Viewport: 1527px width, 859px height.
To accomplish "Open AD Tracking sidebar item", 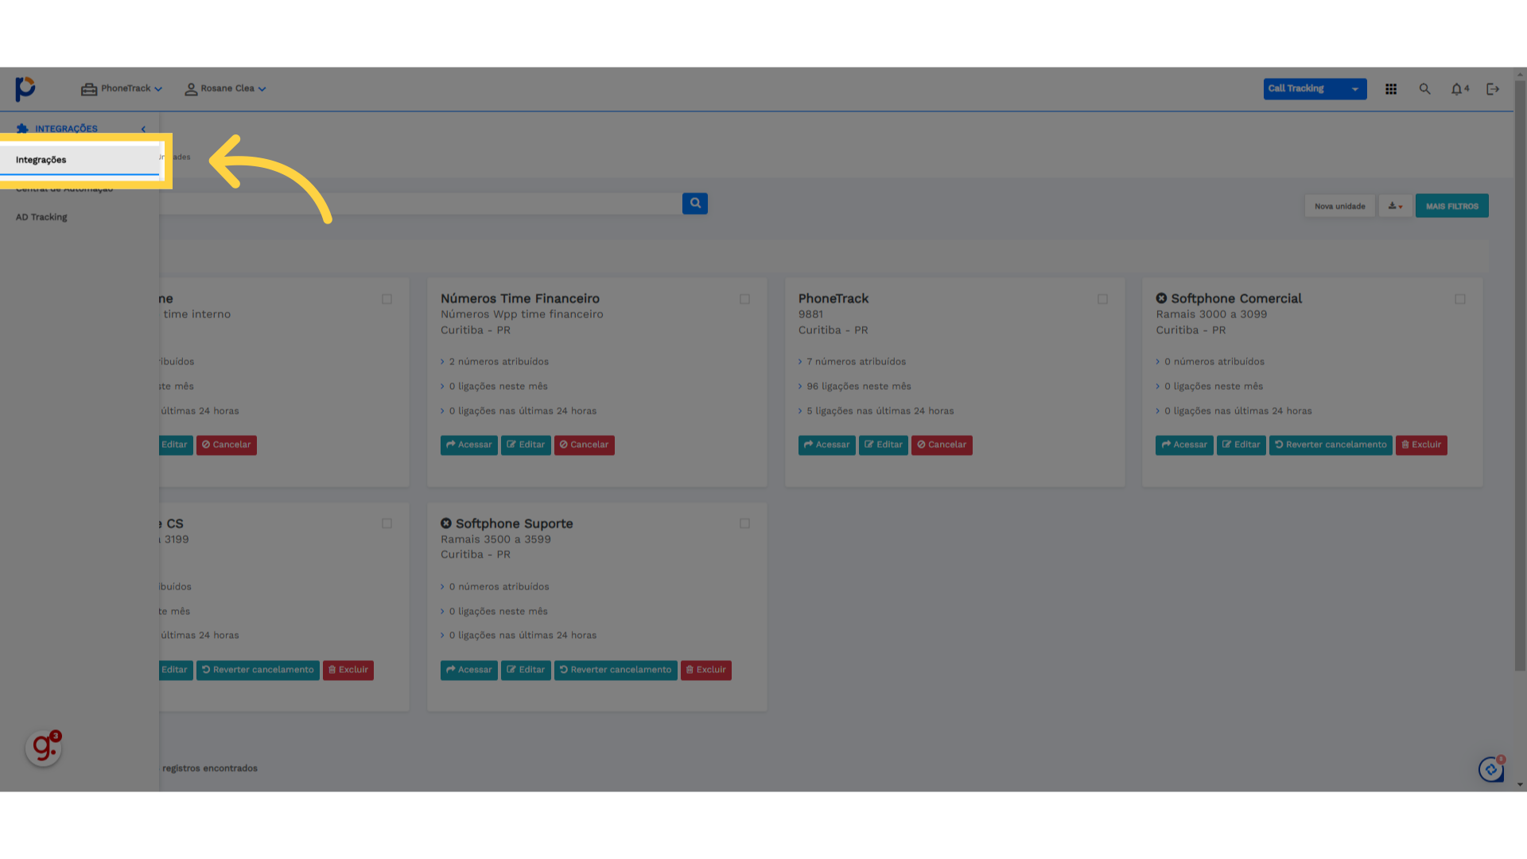I will click(41, 217).
